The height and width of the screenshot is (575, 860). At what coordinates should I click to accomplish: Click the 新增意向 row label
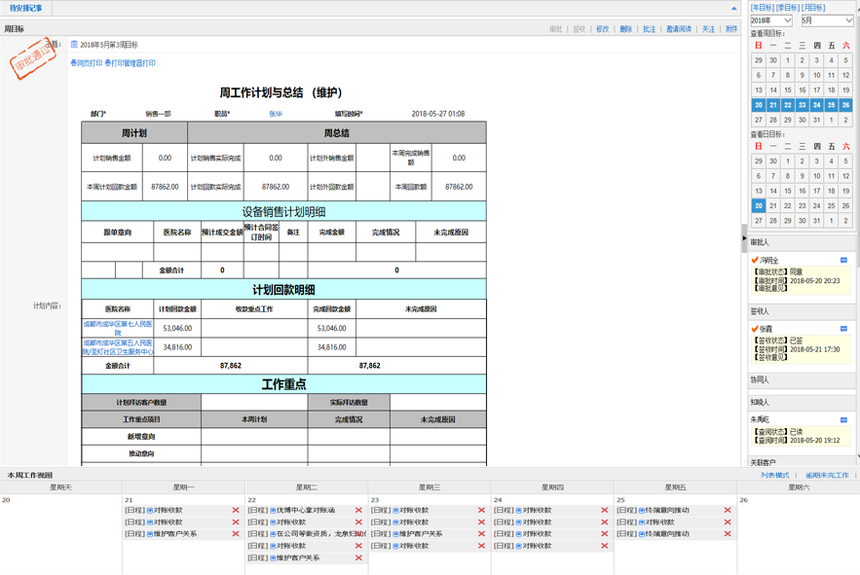pyautogui.click(x=141, y=437)
